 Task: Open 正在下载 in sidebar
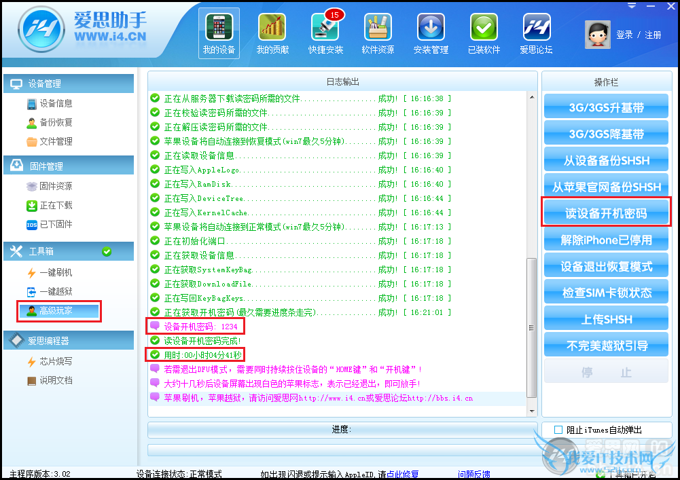click(50, 206)
